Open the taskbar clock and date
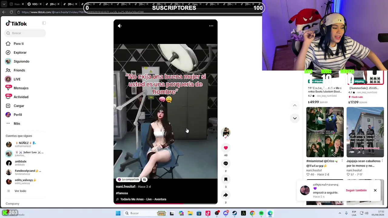 (379, 213)
